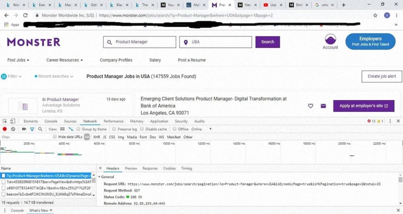Tick checkbox beside ?id=453920968 request
Image resolution: width=403 pixels, height=214 pixels.
[4, 182]
